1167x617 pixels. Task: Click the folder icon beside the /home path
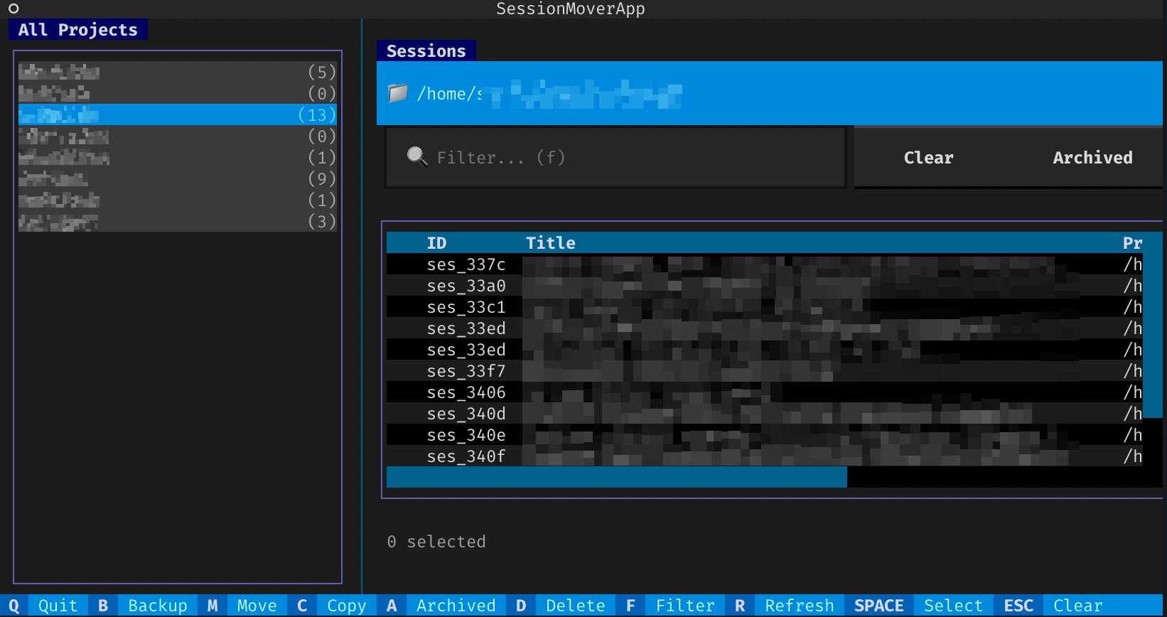pos(398,93)
